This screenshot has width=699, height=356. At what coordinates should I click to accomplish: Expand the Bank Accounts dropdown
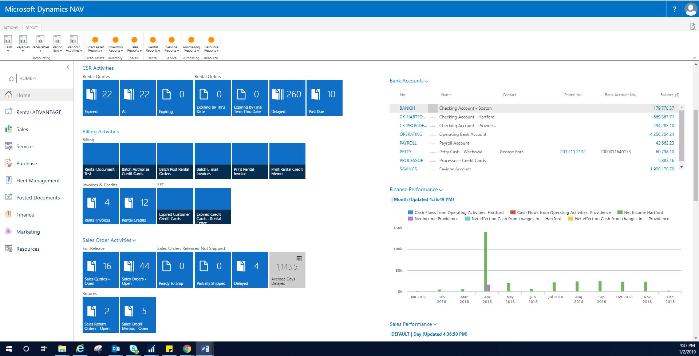[426, 81]
